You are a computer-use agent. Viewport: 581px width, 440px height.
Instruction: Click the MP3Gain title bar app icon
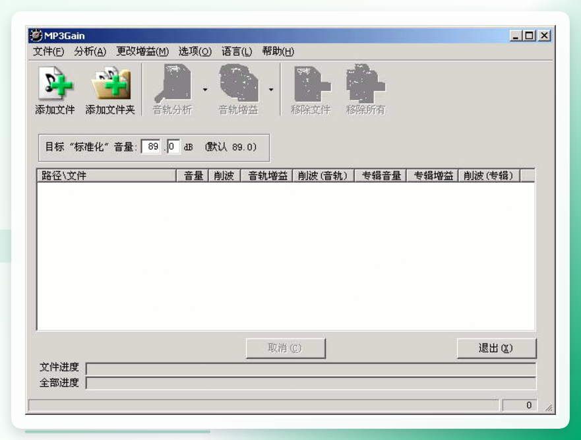[36, 36]
